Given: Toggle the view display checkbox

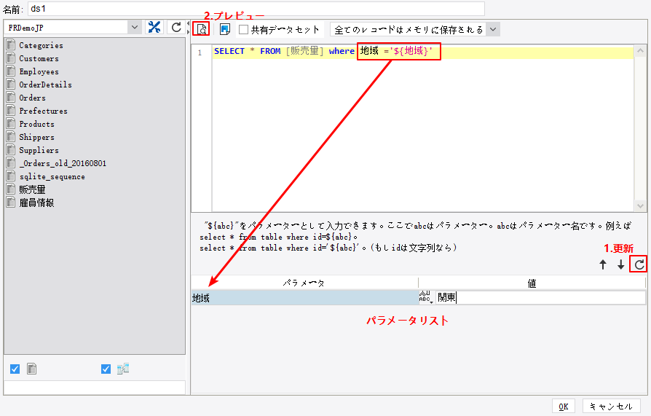Looking at the screenshot, I should pos(106,369).
